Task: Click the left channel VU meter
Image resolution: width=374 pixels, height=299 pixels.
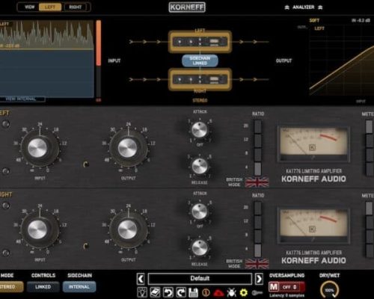Action: [x=313, y=144]
